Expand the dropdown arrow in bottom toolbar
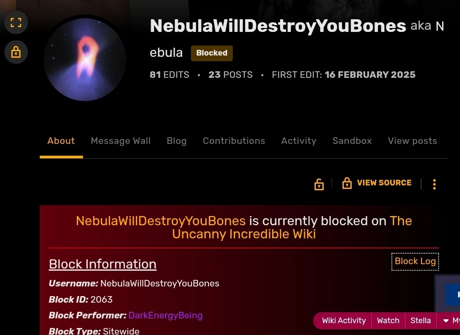 click(446, 321)
